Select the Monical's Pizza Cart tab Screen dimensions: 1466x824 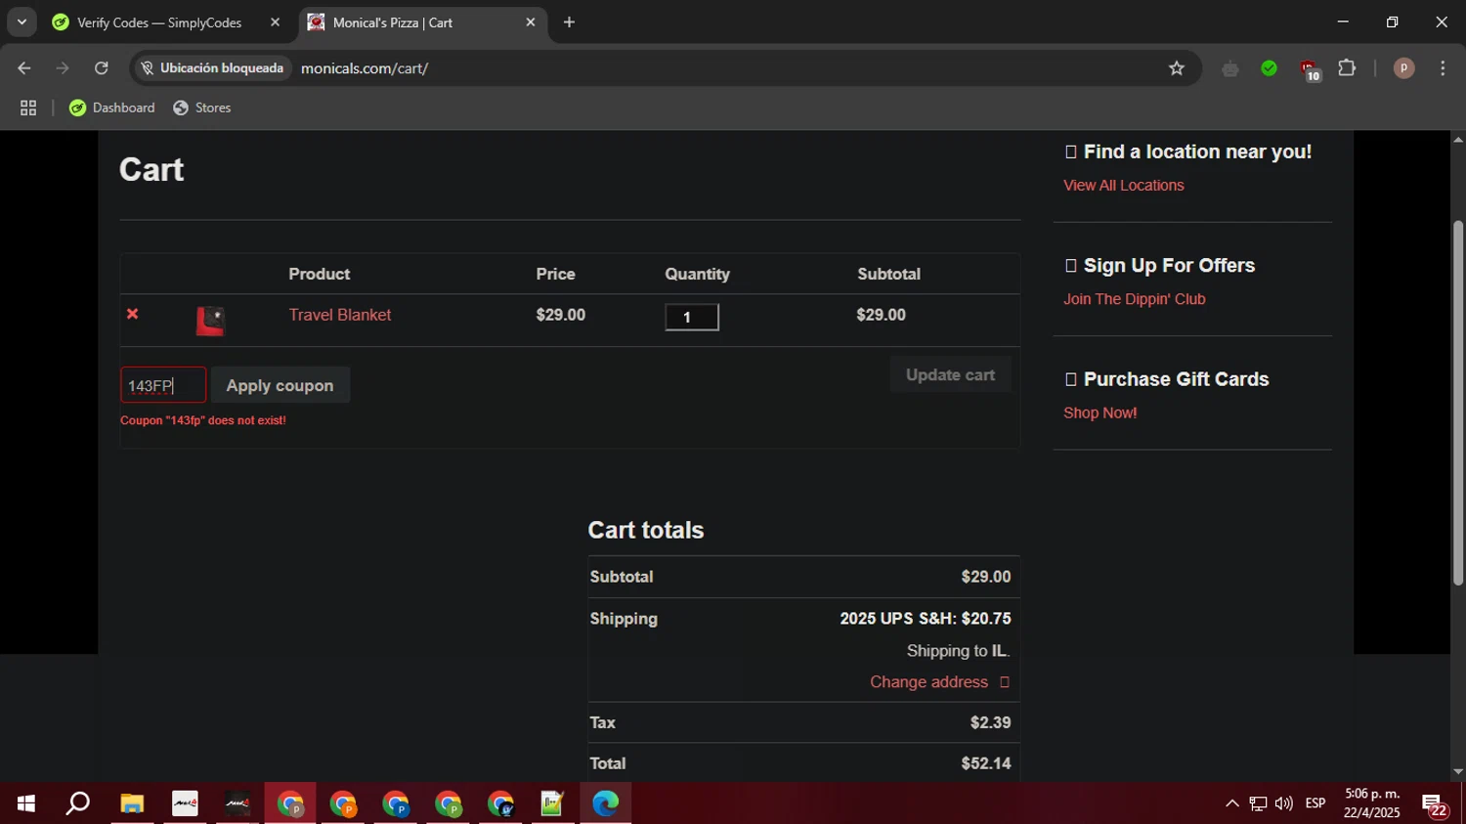(x=422, y=22)
